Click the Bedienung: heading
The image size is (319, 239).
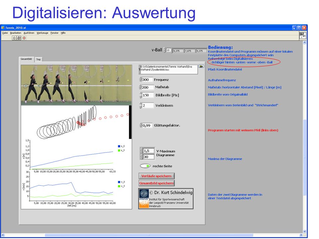pyautogui.click(x=220, y=47)
